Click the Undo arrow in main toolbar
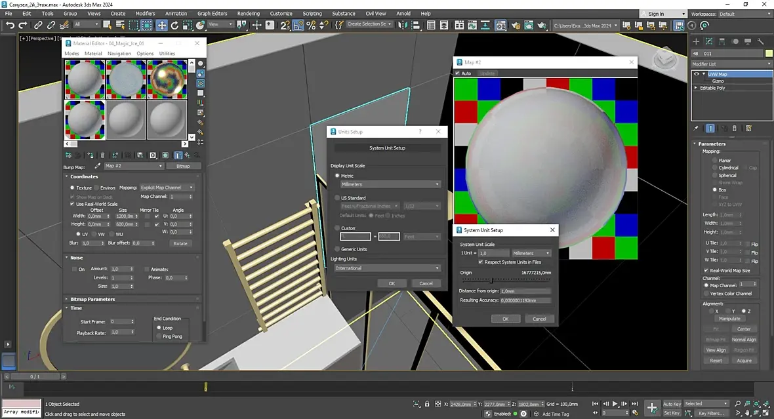774x419 pixels. (x=10, y=25)
